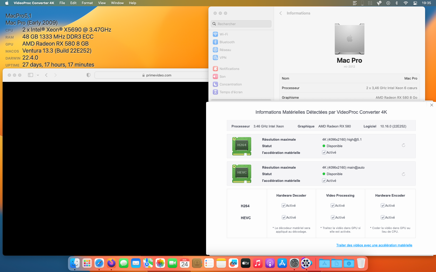Close the hardware information dialog
Viewport: 436px width, 272px height.
tap(432, 105)
